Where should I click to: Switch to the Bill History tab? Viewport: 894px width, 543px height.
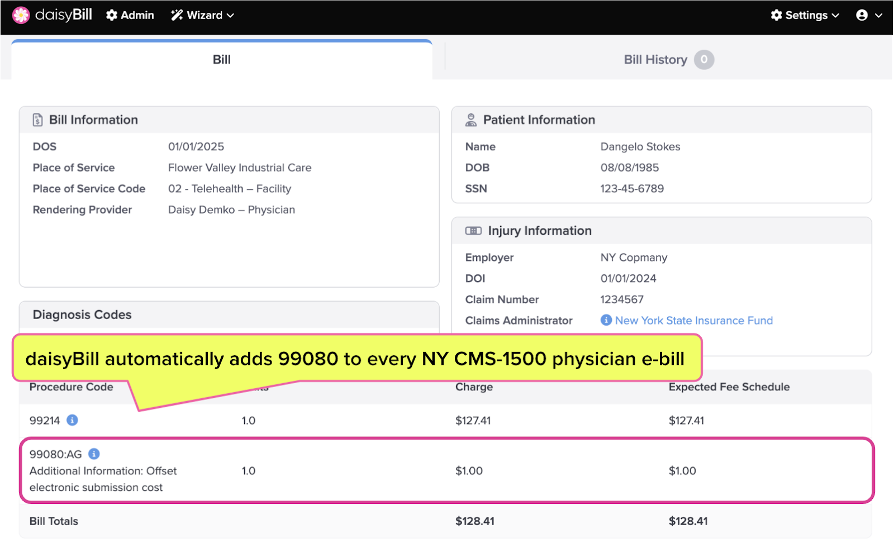pos(655,59)
